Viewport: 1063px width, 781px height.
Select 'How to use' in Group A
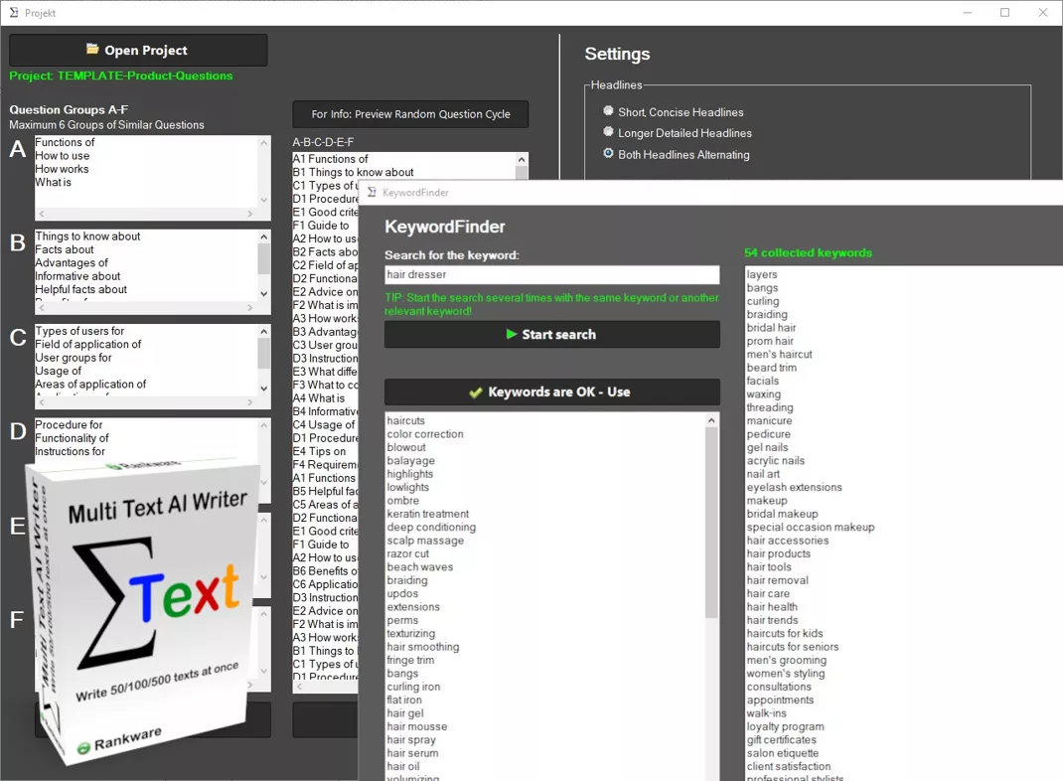point(63,156)
